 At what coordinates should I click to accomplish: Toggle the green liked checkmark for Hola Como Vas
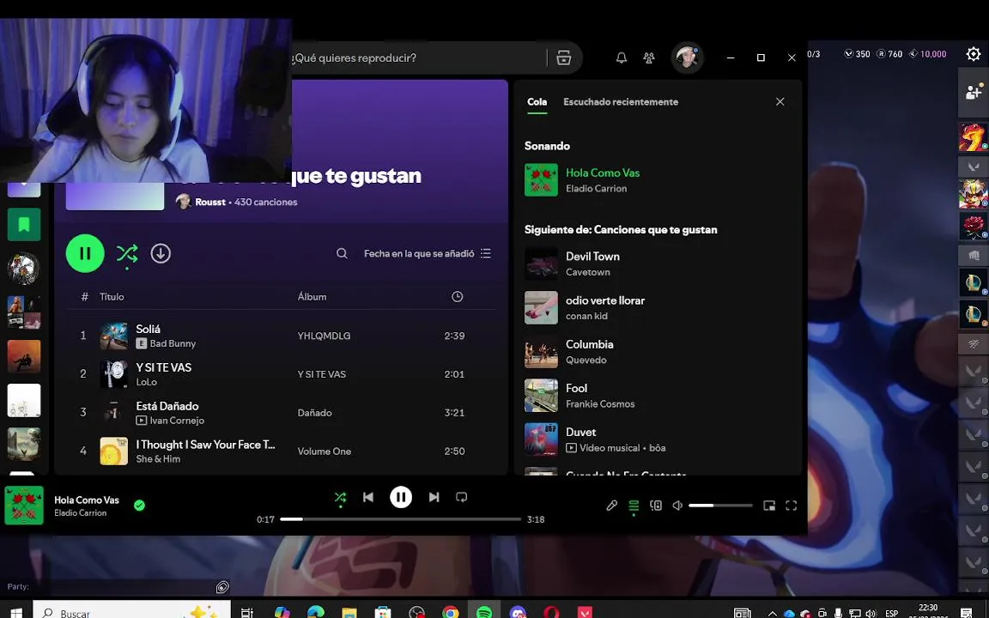(x=139, y=505)
